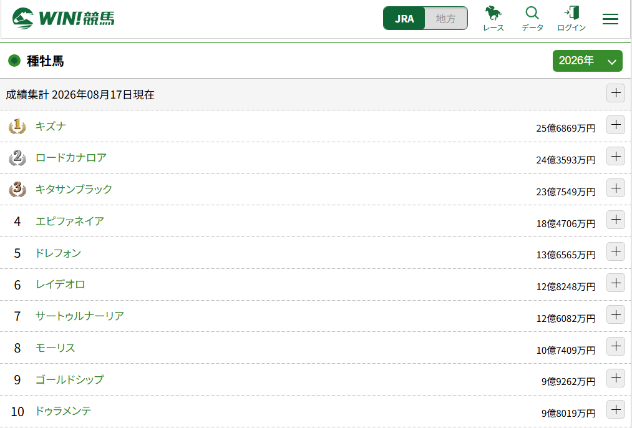The image size is (632, 428).
Task: Open the ゴールドシップ stallion link
Action: coord(69,379)
